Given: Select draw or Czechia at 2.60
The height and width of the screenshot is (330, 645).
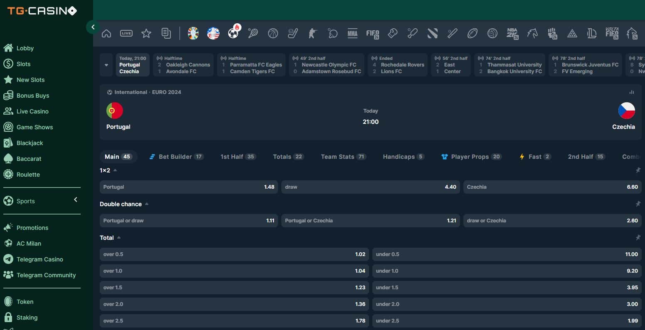Looking at the screenshot, I should 552,221.
